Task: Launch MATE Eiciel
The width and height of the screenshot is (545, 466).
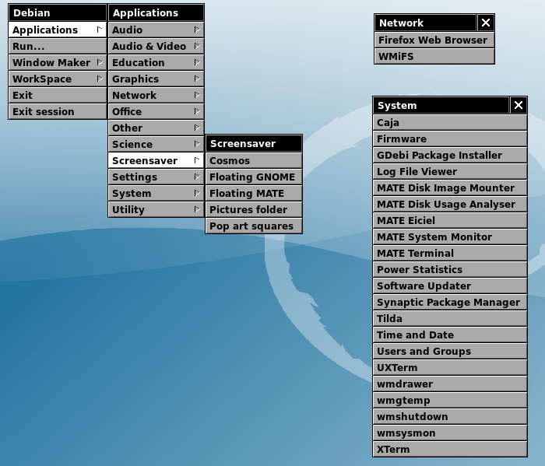Action: click(x=450, y=220)
